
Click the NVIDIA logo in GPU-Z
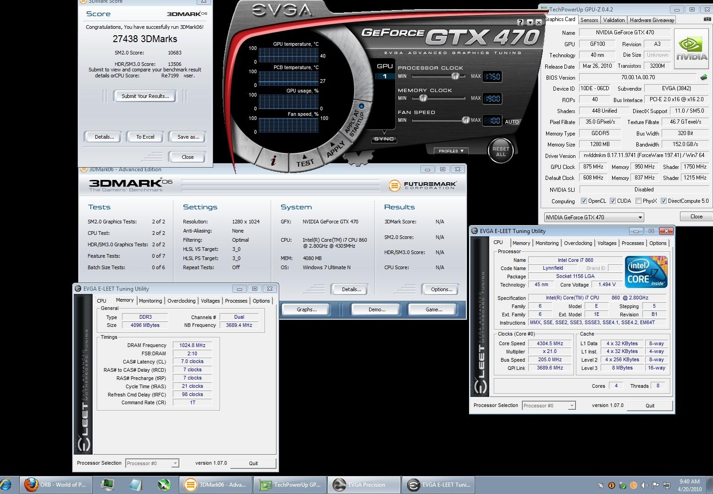(691, 49)
